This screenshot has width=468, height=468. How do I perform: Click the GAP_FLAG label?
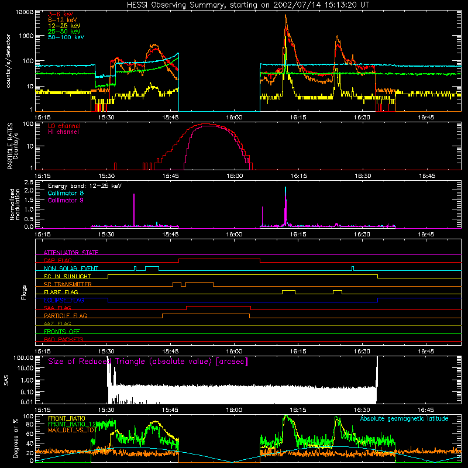pyautogui.click(x=57, y=260)
